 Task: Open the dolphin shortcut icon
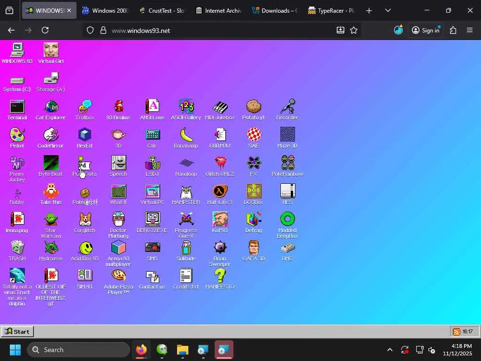pyautogui.click(x=17, y=287)
